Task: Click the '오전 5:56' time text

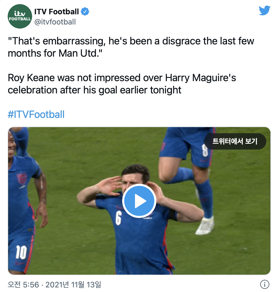Action: (x=23, y=284)
